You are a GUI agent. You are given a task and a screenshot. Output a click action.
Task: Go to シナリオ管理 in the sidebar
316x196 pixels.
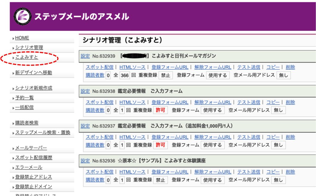point(29,47)
